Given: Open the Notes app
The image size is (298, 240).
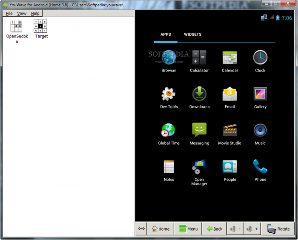Looking at the screenshot, I should coord(169,167).
